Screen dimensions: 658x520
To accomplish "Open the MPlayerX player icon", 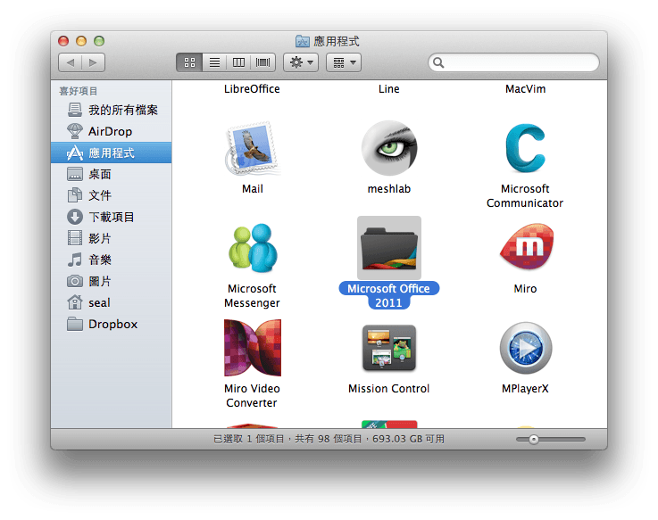I will [525, 348].
